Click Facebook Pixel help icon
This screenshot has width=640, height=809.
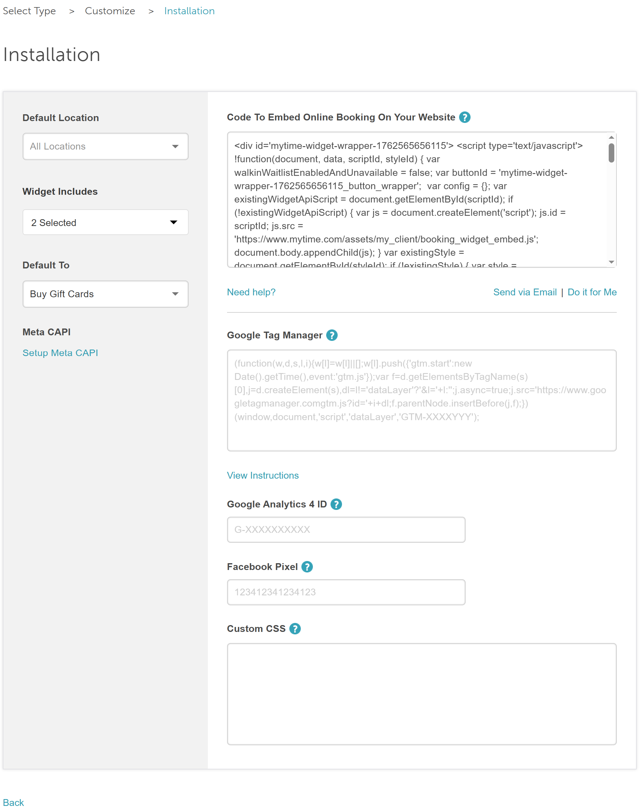coord(307,567)
